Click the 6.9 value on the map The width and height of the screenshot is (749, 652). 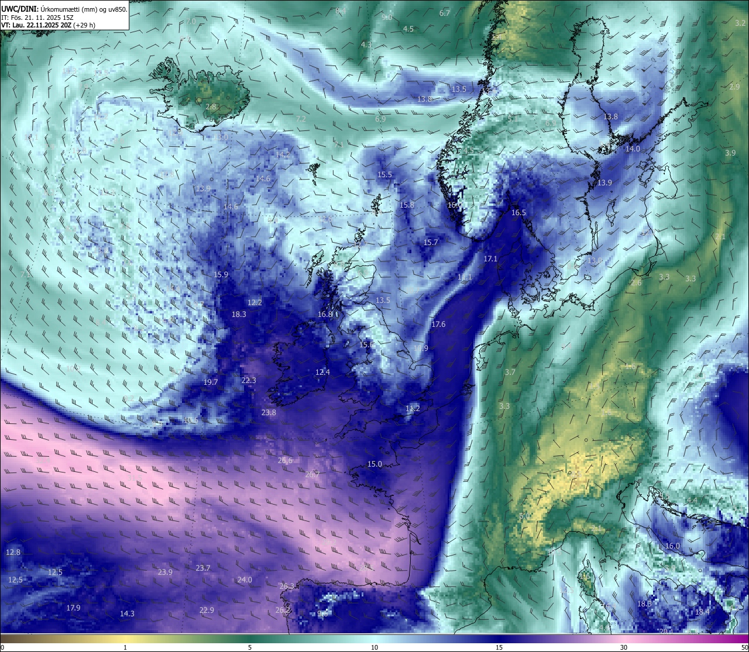[380, 119]
